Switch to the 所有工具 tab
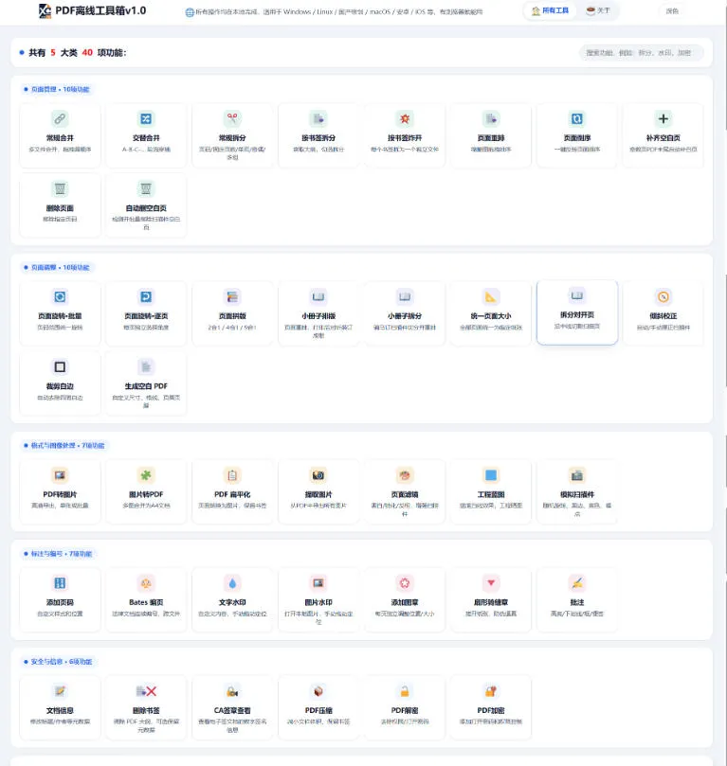 click(x=550, y=10)
